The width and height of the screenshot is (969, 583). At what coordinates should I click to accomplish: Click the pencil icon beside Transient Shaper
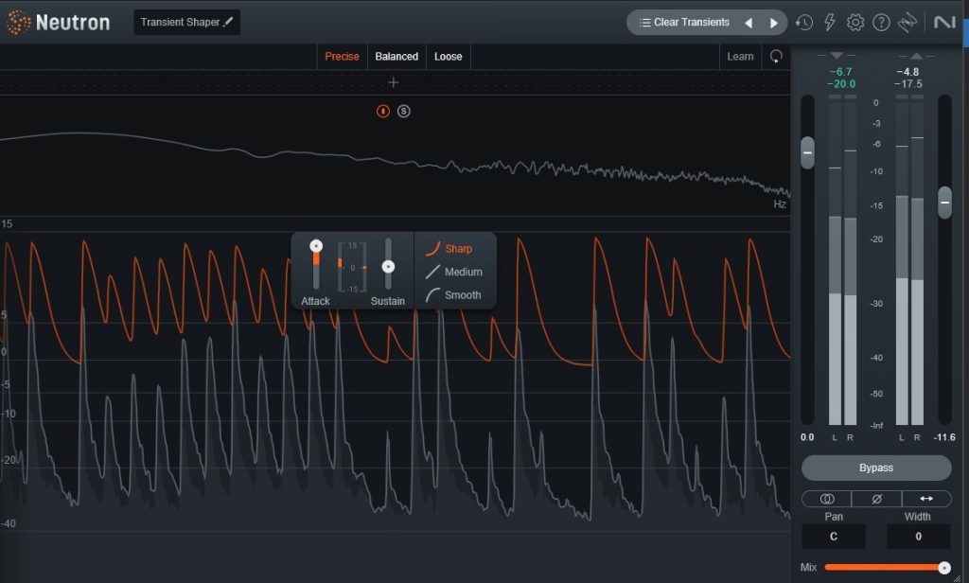228,22
